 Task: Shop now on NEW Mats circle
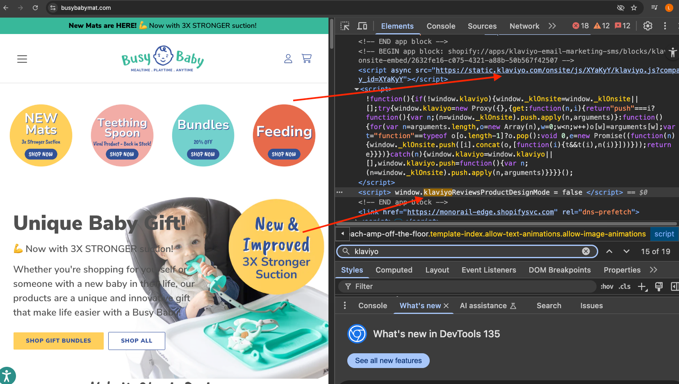[41, 155]
